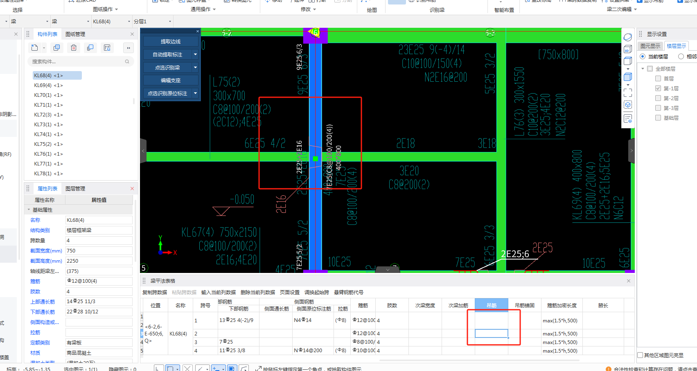
Task: Click the right canvas collapse handle
Action: 632,151
